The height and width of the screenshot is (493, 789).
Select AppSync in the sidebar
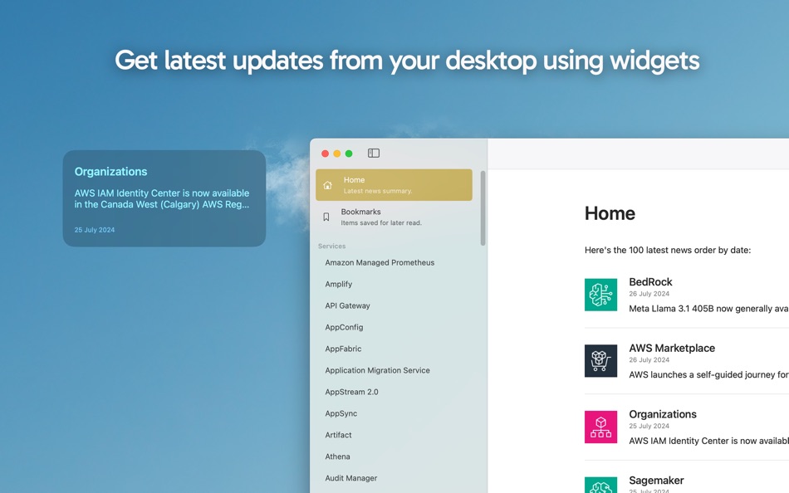coord(341,413)
